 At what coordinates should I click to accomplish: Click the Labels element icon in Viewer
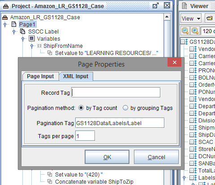click(x=193, y=177)
